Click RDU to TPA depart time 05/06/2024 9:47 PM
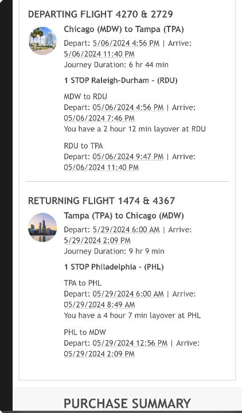This screenshot has height=413, width=242. 128,157
